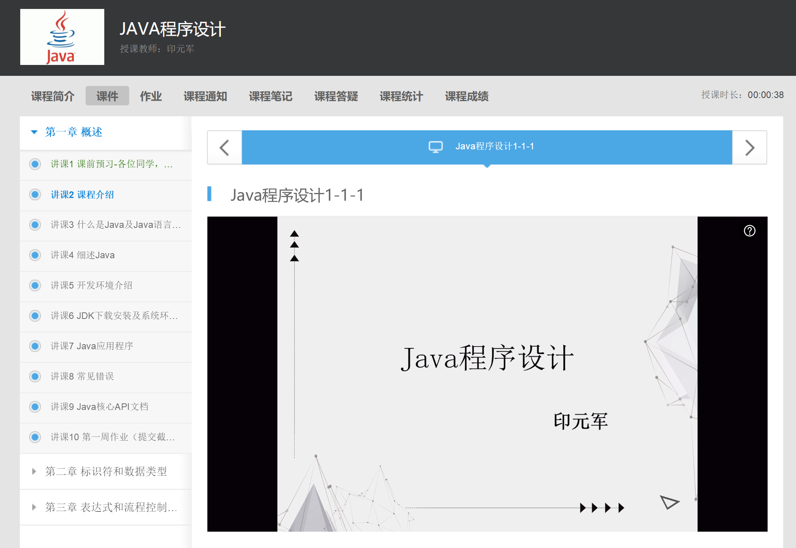Image resolution: width=796 pixels, height=548 pixels.
Task: Click the circle icon beside 讲课4 细述Java
Action: click(x=35, y=255)
